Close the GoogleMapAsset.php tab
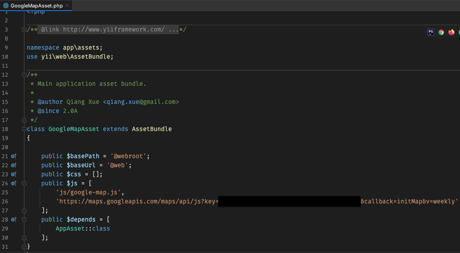The width and height of the screenshot is (460, 253). click(67, 6)
